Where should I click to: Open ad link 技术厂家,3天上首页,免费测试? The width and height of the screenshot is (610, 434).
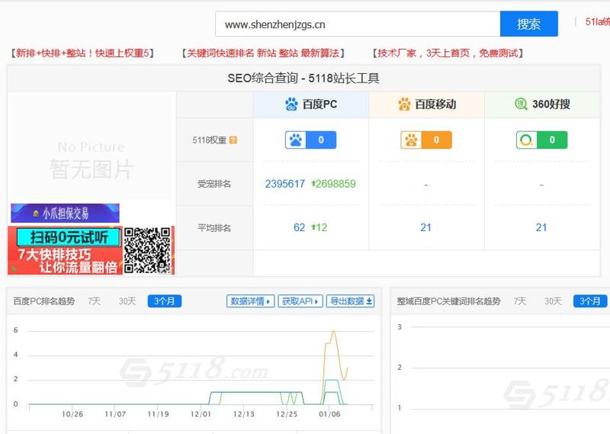tap(448, 53)
